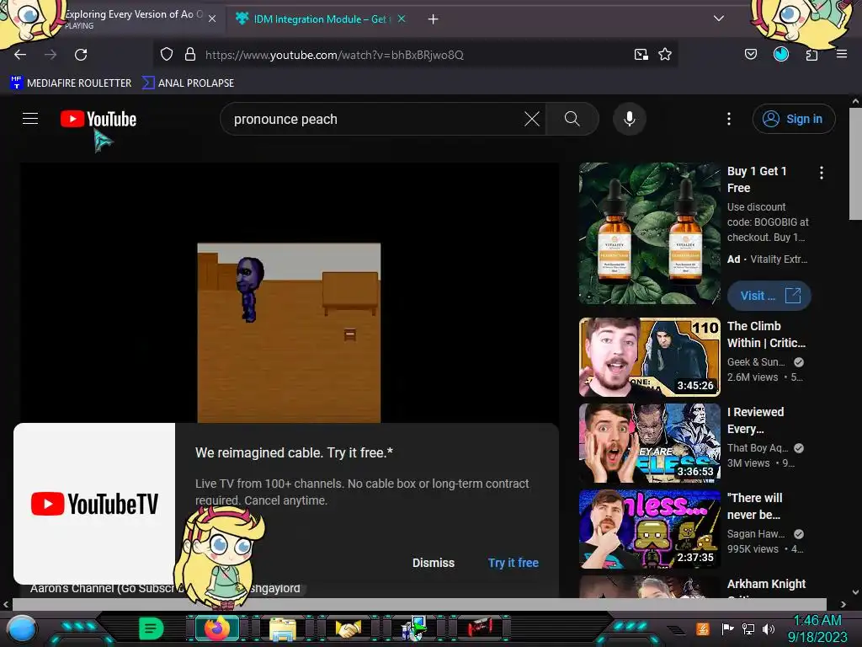Image resolution: width=862 pixels, height=647 pixels.
Task: Open the 3:36:53 video thumbnail
Action: (649, 443)
